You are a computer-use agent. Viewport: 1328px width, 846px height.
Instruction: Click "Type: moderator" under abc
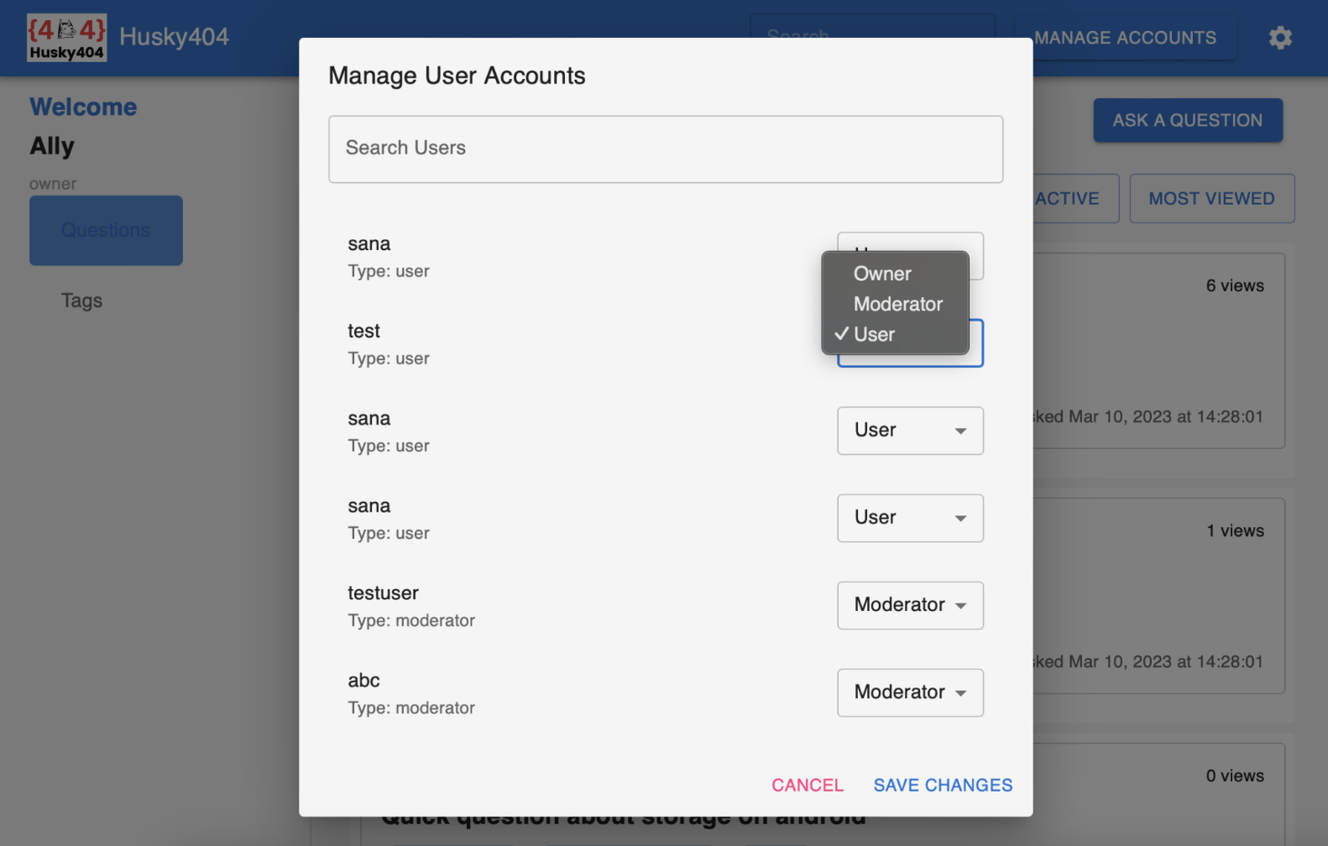coord(411,708)
